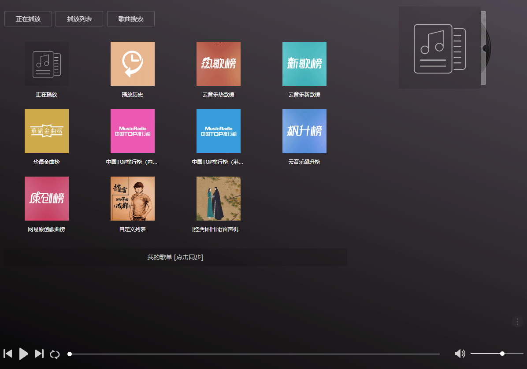Image resolution: width=527 pixels, height=369 pixels.
Task: Click the 云音乐飙升榜 label text
Action: 304,162
